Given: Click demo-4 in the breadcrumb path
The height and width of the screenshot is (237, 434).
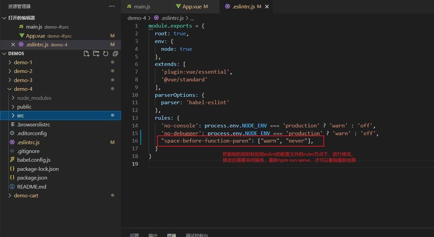Looking at the screenshot, I should (136, 18).
